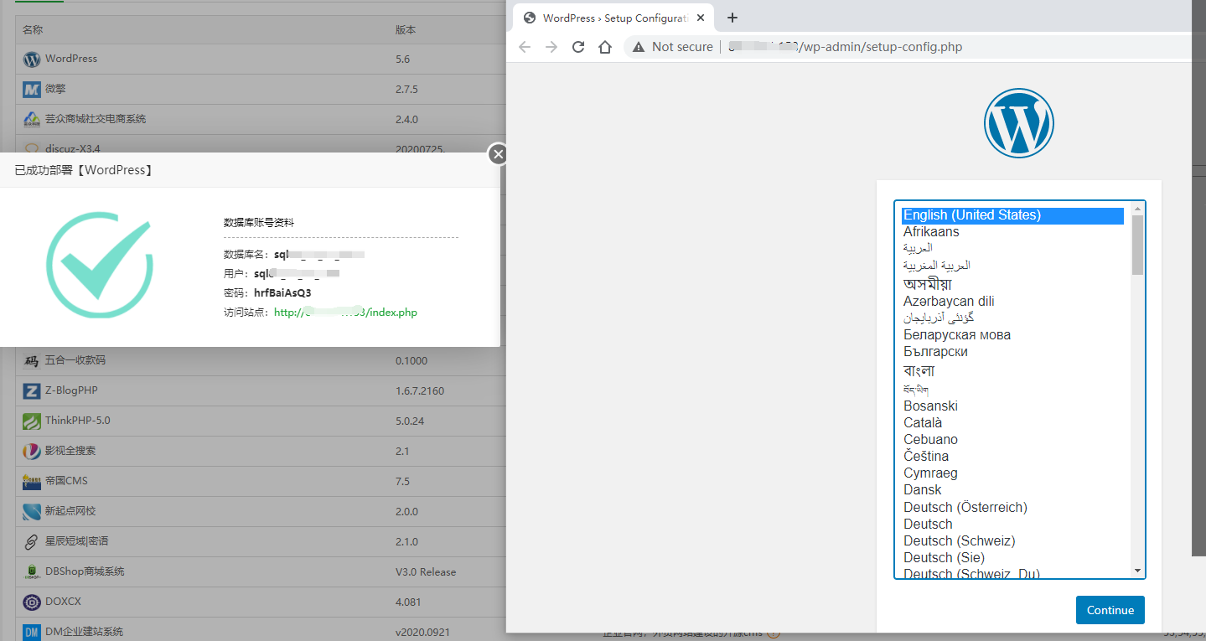Viewport: 1206px width, 641px height.
Task: Click the 版本 column header
Action: 406,30
